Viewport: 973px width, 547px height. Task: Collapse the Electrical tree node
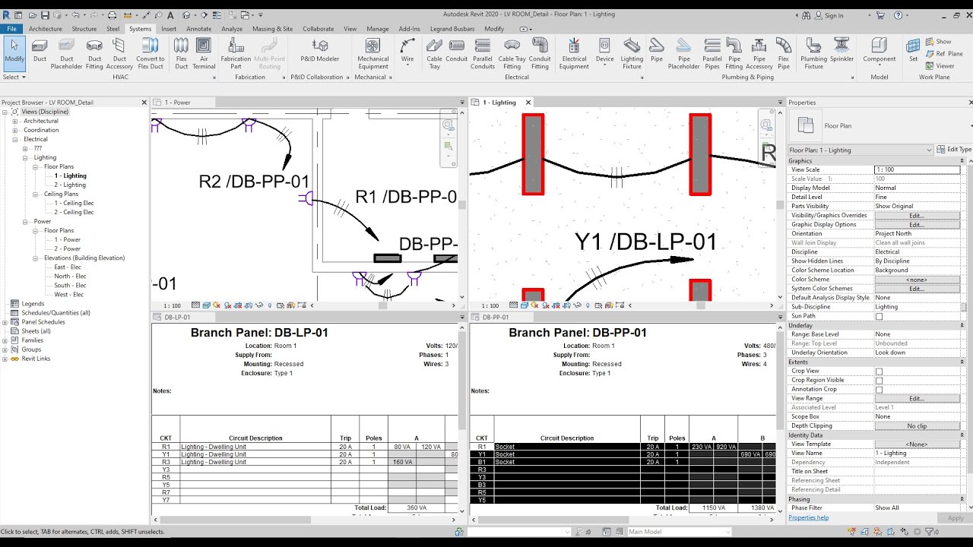pos(15,139)
